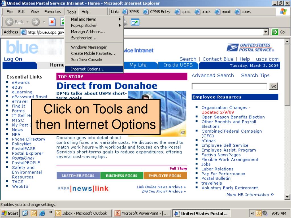This screenshot has height=218, width=291.
Task: Choose Manage Add-ons from the Tools menu
Action: tap(94, 32)
